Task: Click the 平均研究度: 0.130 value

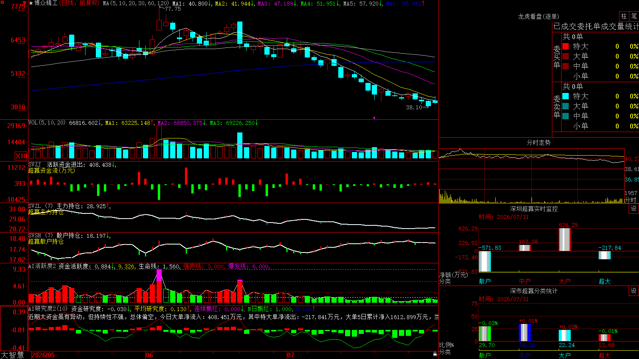Action: [x=163, y=309]
